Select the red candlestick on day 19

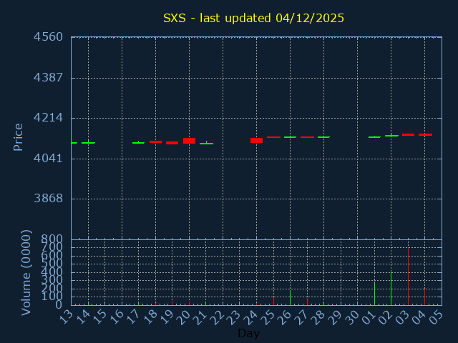pos(172,143)
